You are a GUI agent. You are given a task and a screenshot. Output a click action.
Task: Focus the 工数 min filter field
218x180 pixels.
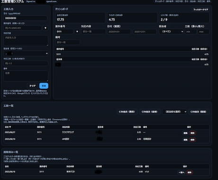click(191, 32)
